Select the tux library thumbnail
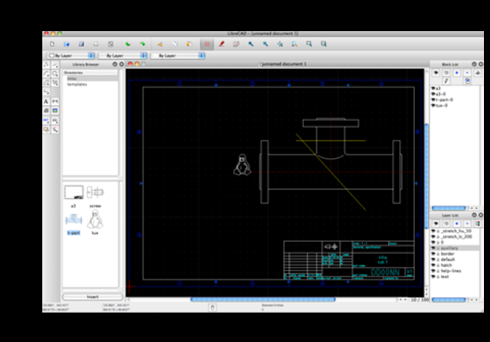Image resolution: width=490 pixels, height=342 pixels. (95, 220)
